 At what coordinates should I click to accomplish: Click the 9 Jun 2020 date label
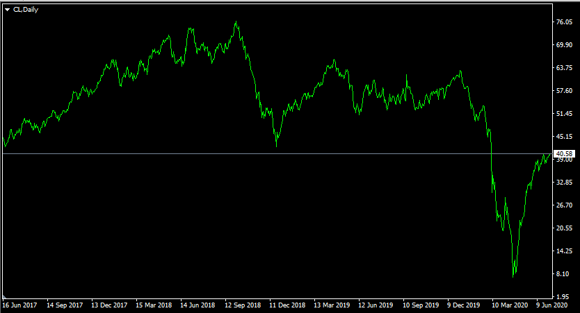click(551, 305)
